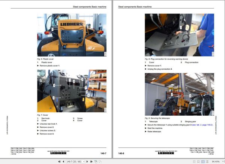
Task: Select two-page facing layout mode
Action: point(203,161)
